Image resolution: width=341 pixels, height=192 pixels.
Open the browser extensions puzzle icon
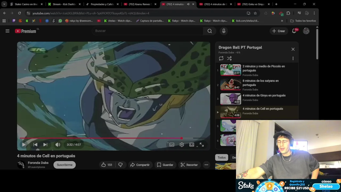(288, 13)
